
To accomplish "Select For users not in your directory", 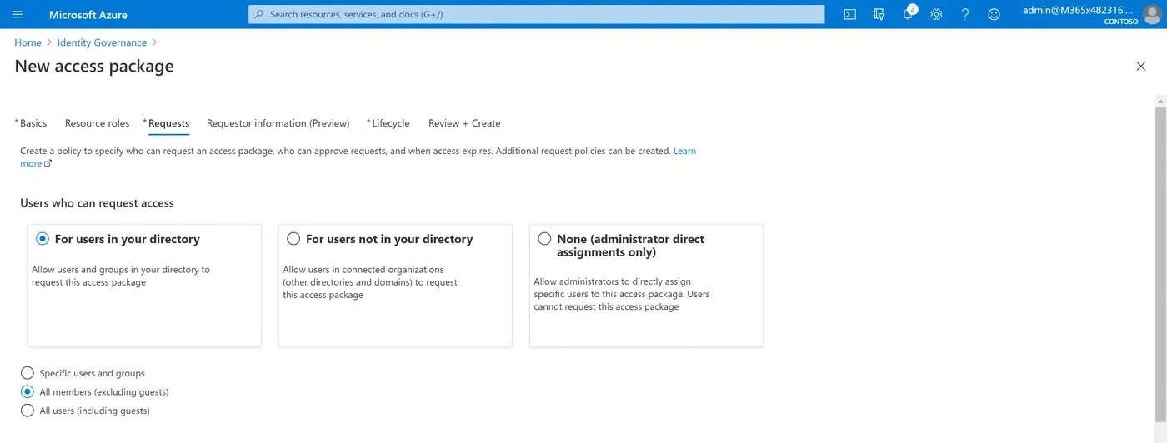I will 293,239.
